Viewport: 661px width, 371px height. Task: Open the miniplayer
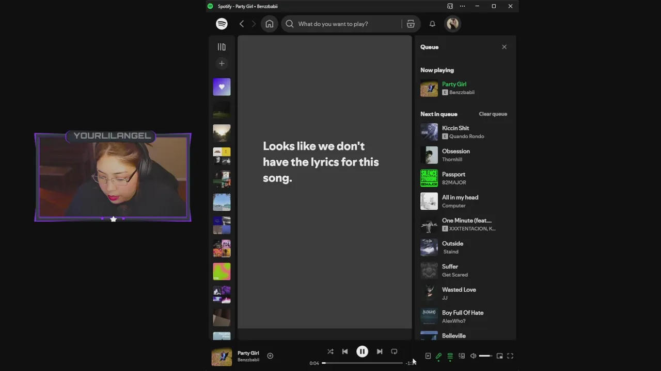[499, 356]
